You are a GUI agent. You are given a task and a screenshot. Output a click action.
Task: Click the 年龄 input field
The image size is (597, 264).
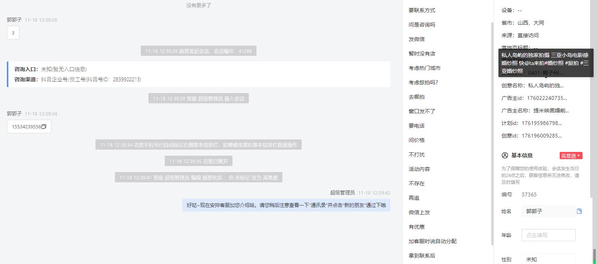tap(548, 235)
